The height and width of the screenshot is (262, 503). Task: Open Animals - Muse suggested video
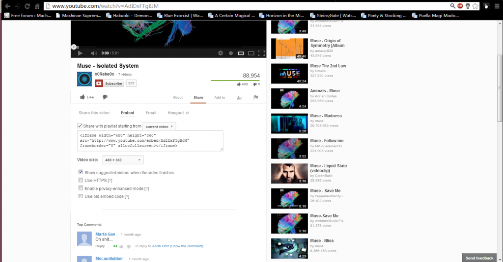point(325,91)
